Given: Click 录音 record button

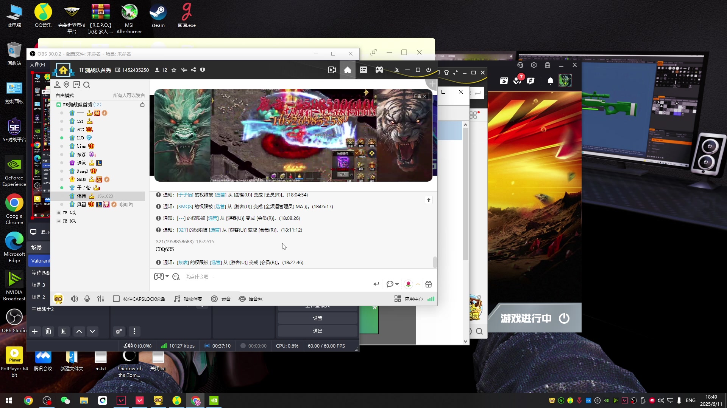Looking at the screenshot, I should (221, 299).
